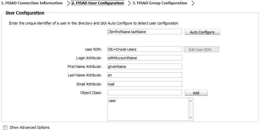262x138 pixels.
Task: Click the list scrollbar up arrow
Action: click(x=190, y=101)
